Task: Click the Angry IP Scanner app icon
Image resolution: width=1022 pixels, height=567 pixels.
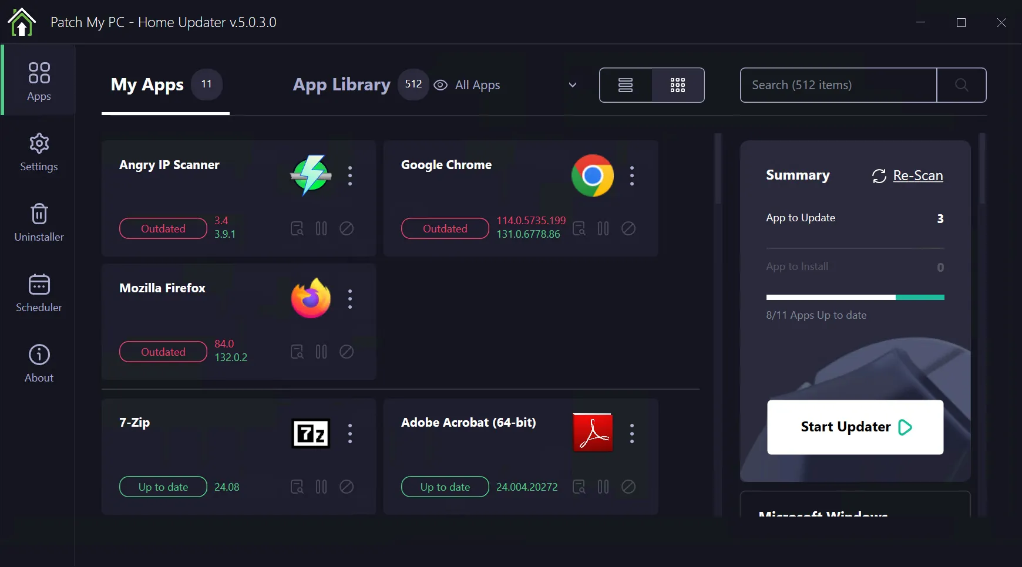Action: point(311,176)
